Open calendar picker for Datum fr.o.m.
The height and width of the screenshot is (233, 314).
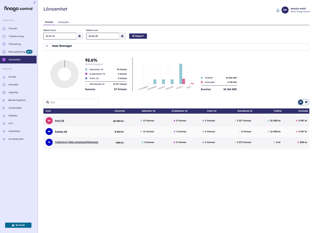(79, 36)
